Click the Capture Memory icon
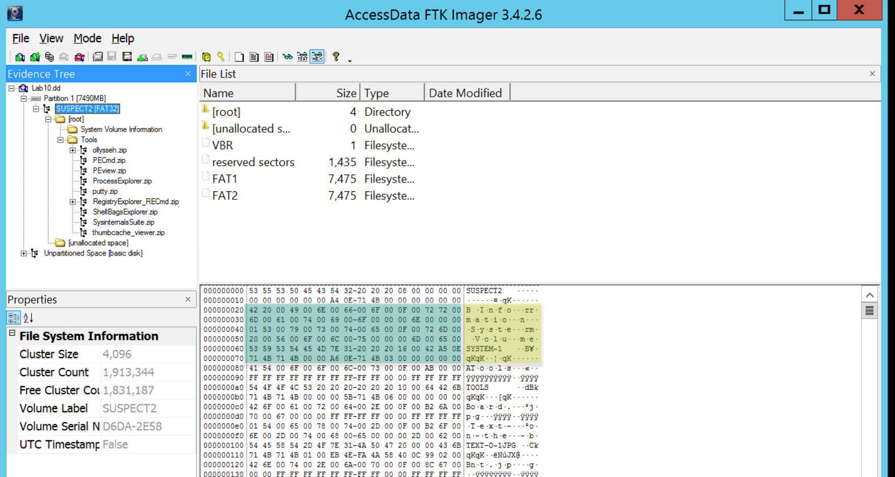Viewport: 895px width, 477px height. pos(187,57)
